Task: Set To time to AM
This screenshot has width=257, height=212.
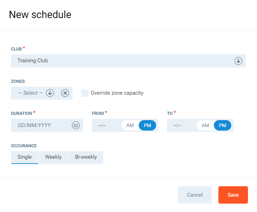Action: coord(205,125)
